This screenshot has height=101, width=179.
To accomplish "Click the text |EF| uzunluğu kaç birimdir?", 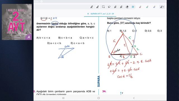I will click(135, 23).
